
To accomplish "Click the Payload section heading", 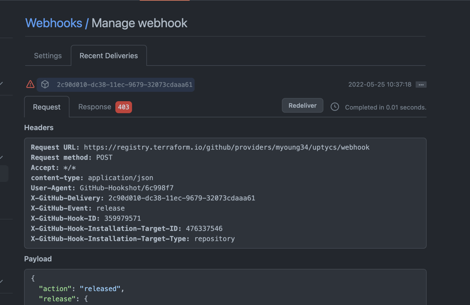I will pyautogui.click(x=38, y=259).
